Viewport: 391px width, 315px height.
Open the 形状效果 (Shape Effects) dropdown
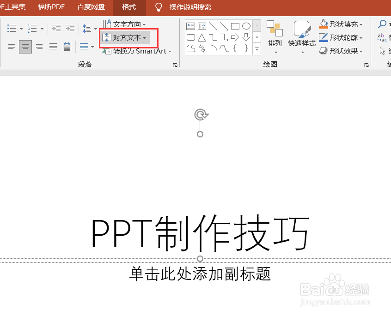(x=342, y=51)
